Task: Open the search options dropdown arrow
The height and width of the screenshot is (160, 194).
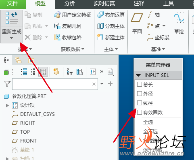Action: 102,84
